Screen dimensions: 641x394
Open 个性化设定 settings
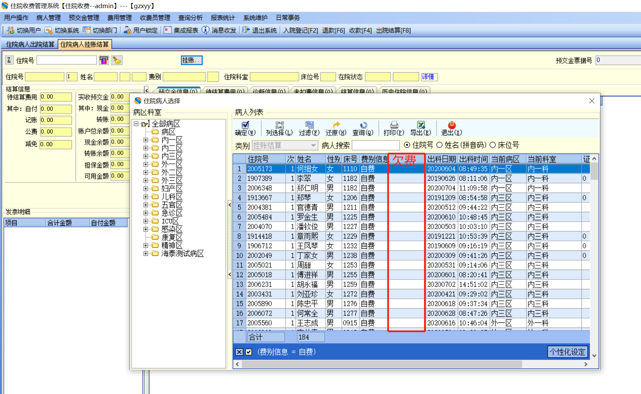point(567,352)
